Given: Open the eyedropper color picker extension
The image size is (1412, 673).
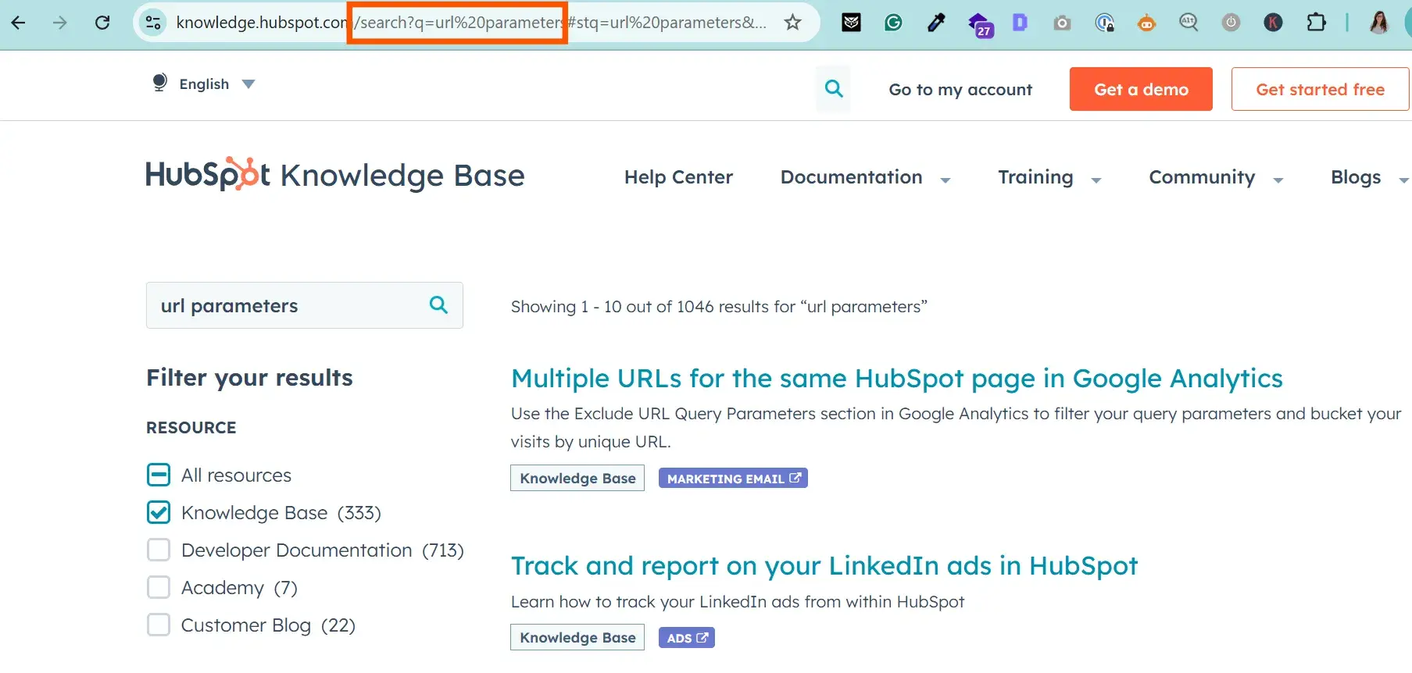Looking at the screenshot, I should [935, 23].
